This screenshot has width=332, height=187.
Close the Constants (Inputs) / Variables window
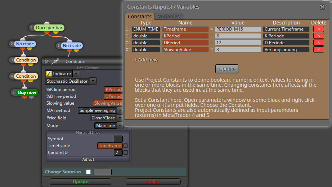pos(322,7)
